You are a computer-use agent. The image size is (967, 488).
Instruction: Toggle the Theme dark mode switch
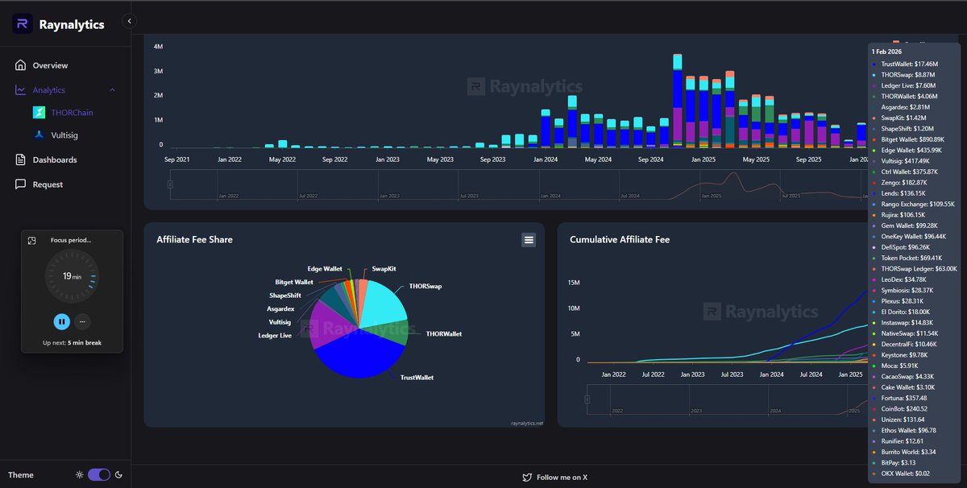coord(99,474)
